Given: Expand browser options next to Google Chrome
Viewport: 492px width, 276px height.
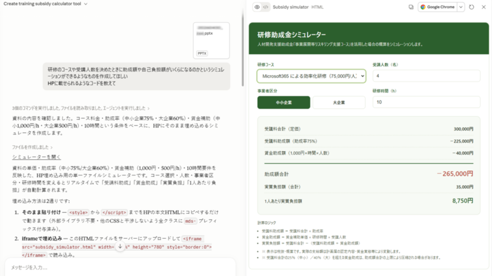Looking at the screenshot, I should pyautogui.click(x=461, y=7).
